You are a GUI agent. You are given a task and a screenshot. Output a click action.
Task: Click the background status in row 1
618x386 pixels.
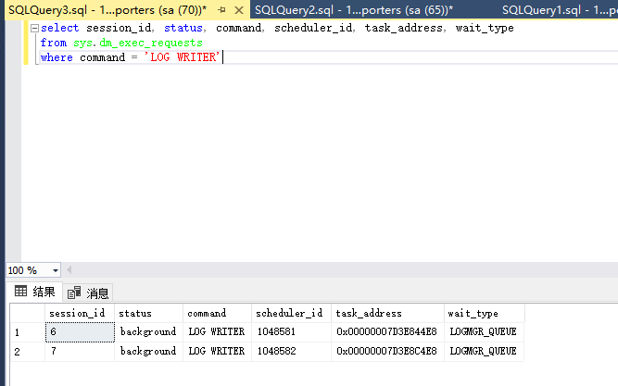(x=148, y=332)
